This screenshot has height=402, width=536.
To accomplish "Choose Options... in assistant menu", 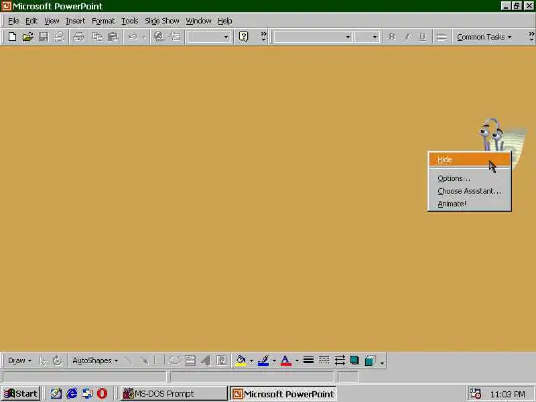I will click(470, 178).
